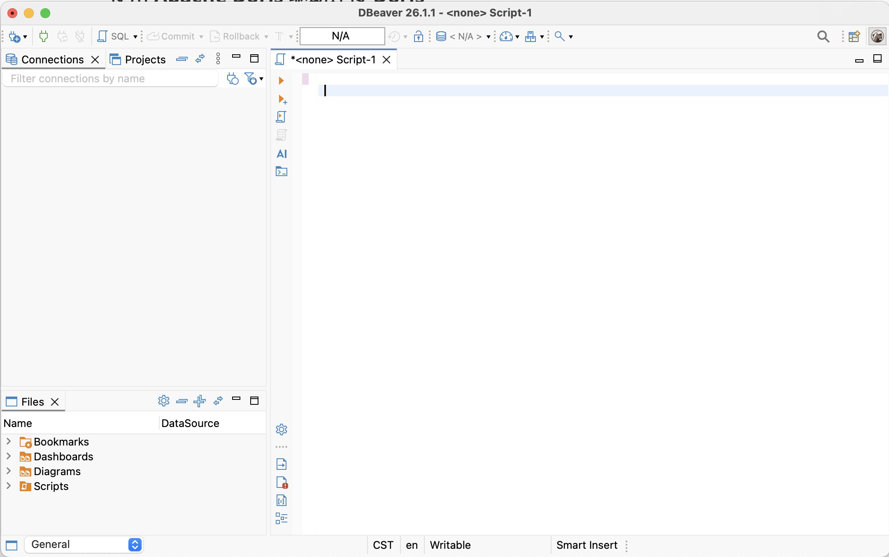Click the global search magnifier icon

tap(823, 37)
